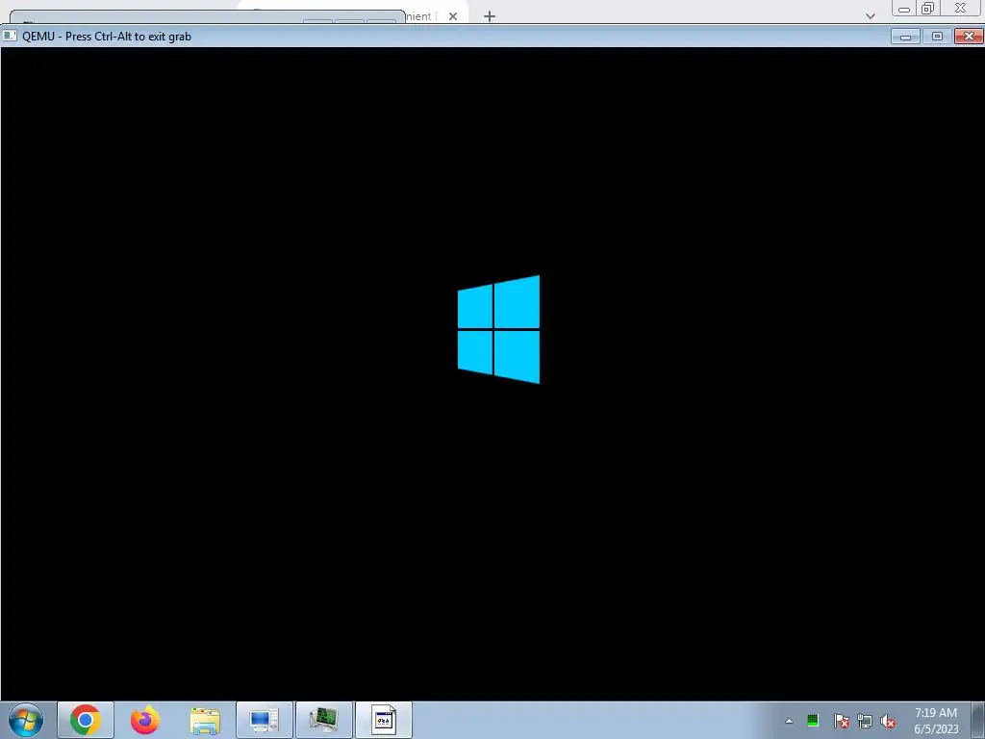The height and width of the screenshot is (739, 985).
Task: Open a new tab in background browser
Action: coord(490,16)
